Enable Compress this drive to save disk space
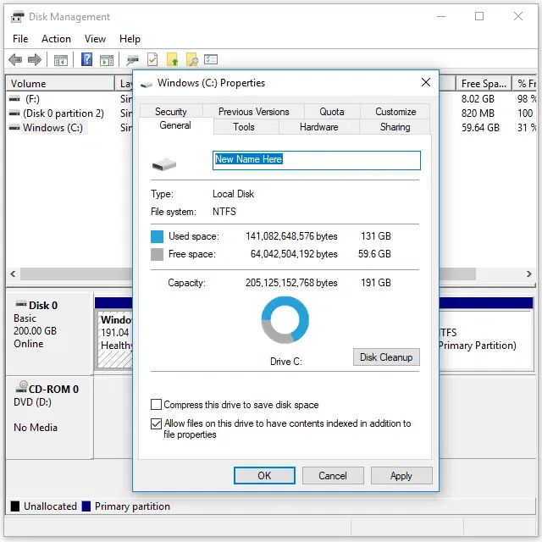 pos(156,405)
